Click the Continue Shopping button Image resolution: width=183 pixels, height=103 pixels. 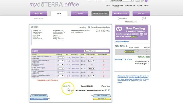tap(39, 96)
